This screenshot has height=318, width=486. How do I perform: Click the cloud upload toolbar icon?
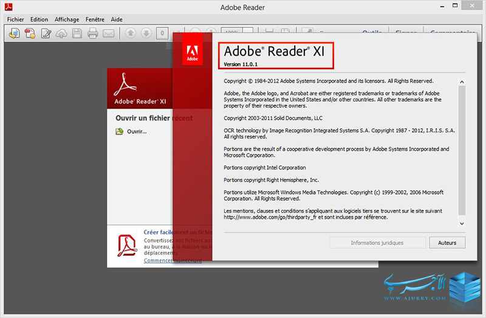pyautogui.click(x=61, y=33)
